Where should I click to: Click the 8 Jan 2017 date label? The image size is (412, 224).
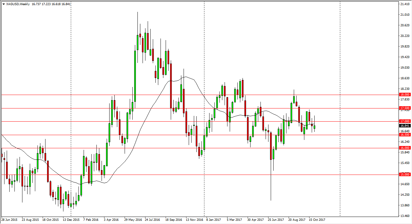pos(214,220)
